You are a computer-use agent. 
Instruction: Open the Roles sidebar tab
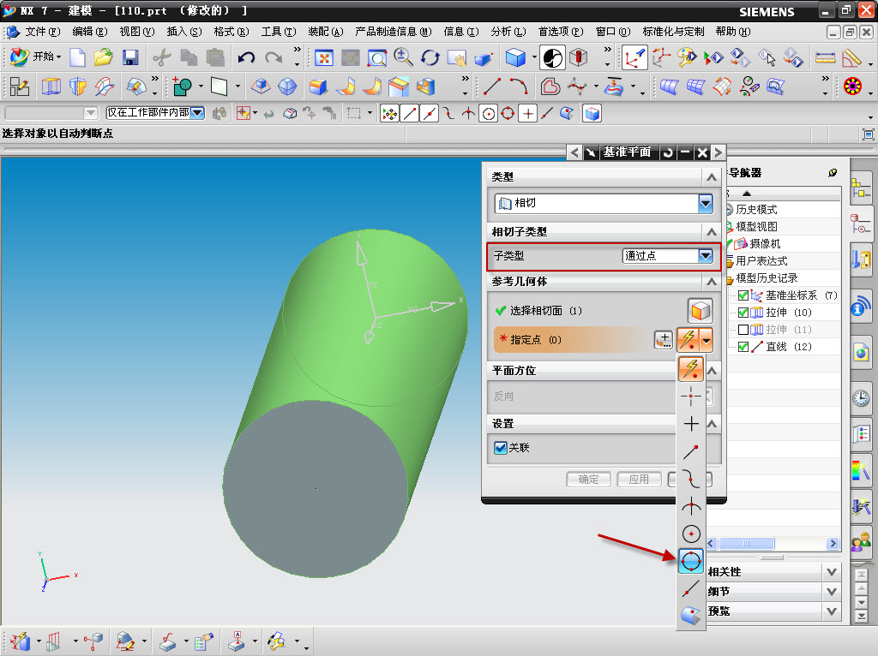[x=861, y=541]
